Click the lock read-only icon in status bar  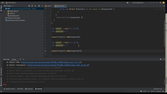[163, 91]
